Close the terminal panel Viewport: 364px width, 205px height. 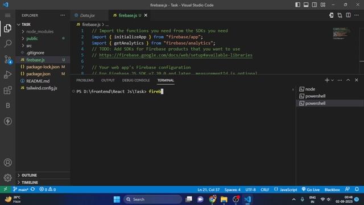click(x=357, y=80)
